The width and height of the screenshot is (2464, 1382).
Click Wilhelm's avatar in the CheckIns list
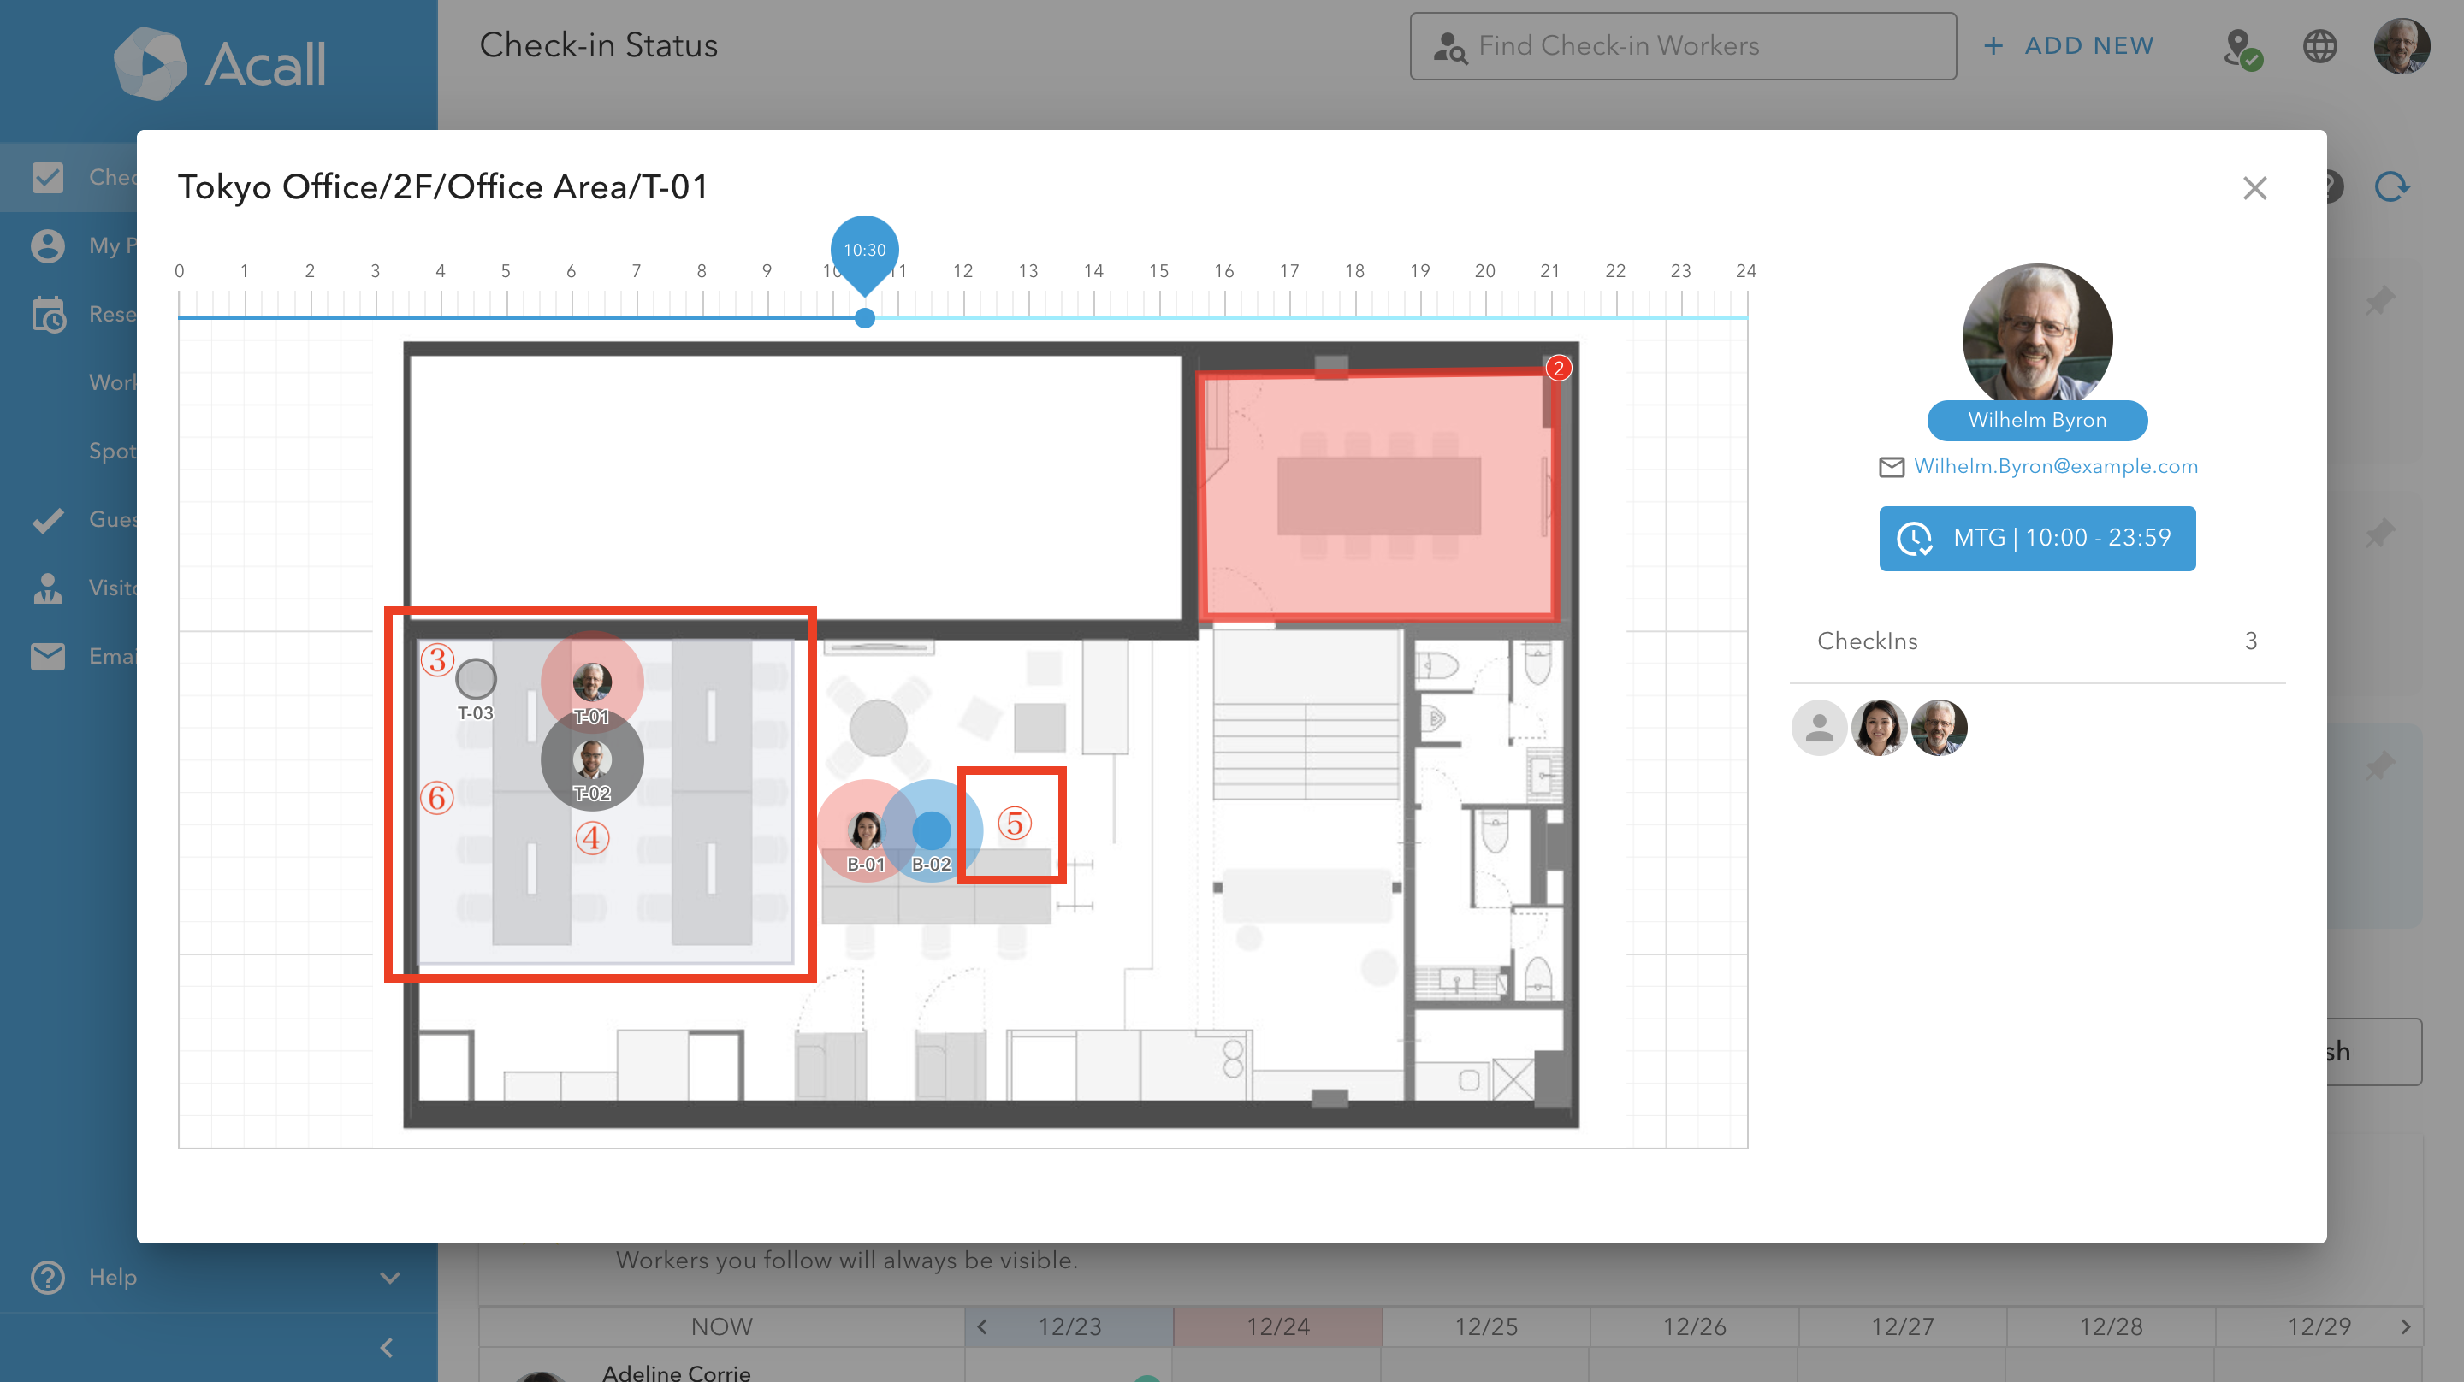(x=1939, y=728)
